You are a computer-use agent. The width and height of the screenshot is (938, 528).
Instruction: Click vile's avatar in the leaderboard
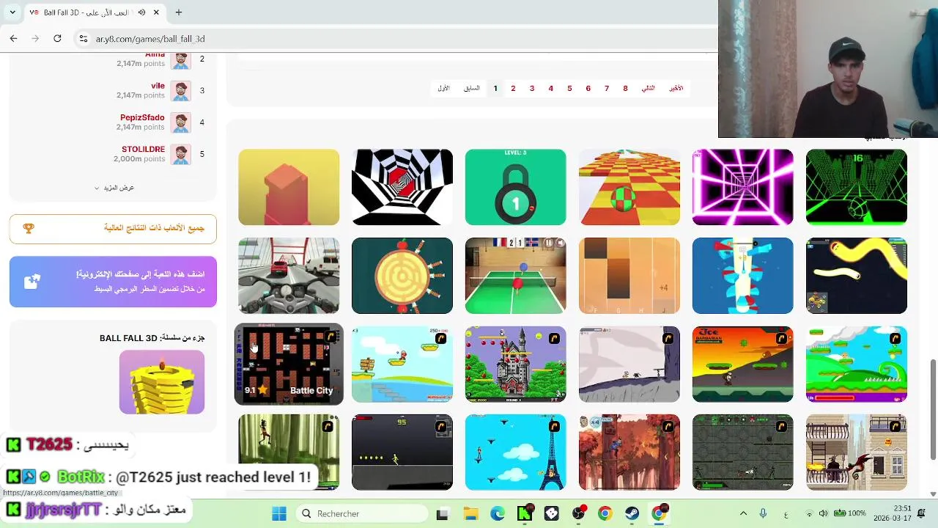click(x=180, y=91)
